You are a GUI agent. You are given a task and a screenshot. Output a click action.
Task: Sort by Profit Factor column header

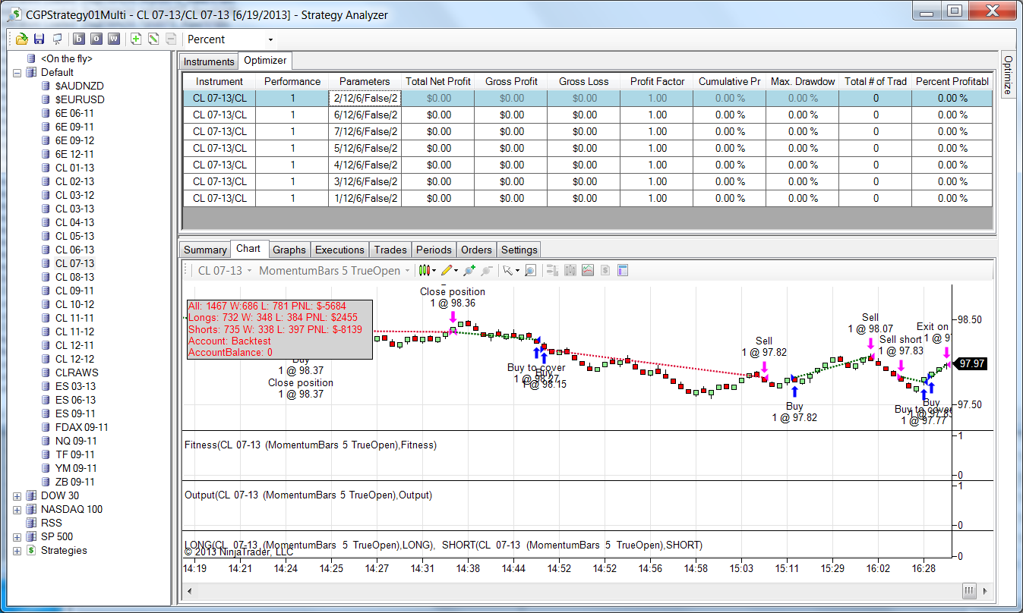coord(658,81)
